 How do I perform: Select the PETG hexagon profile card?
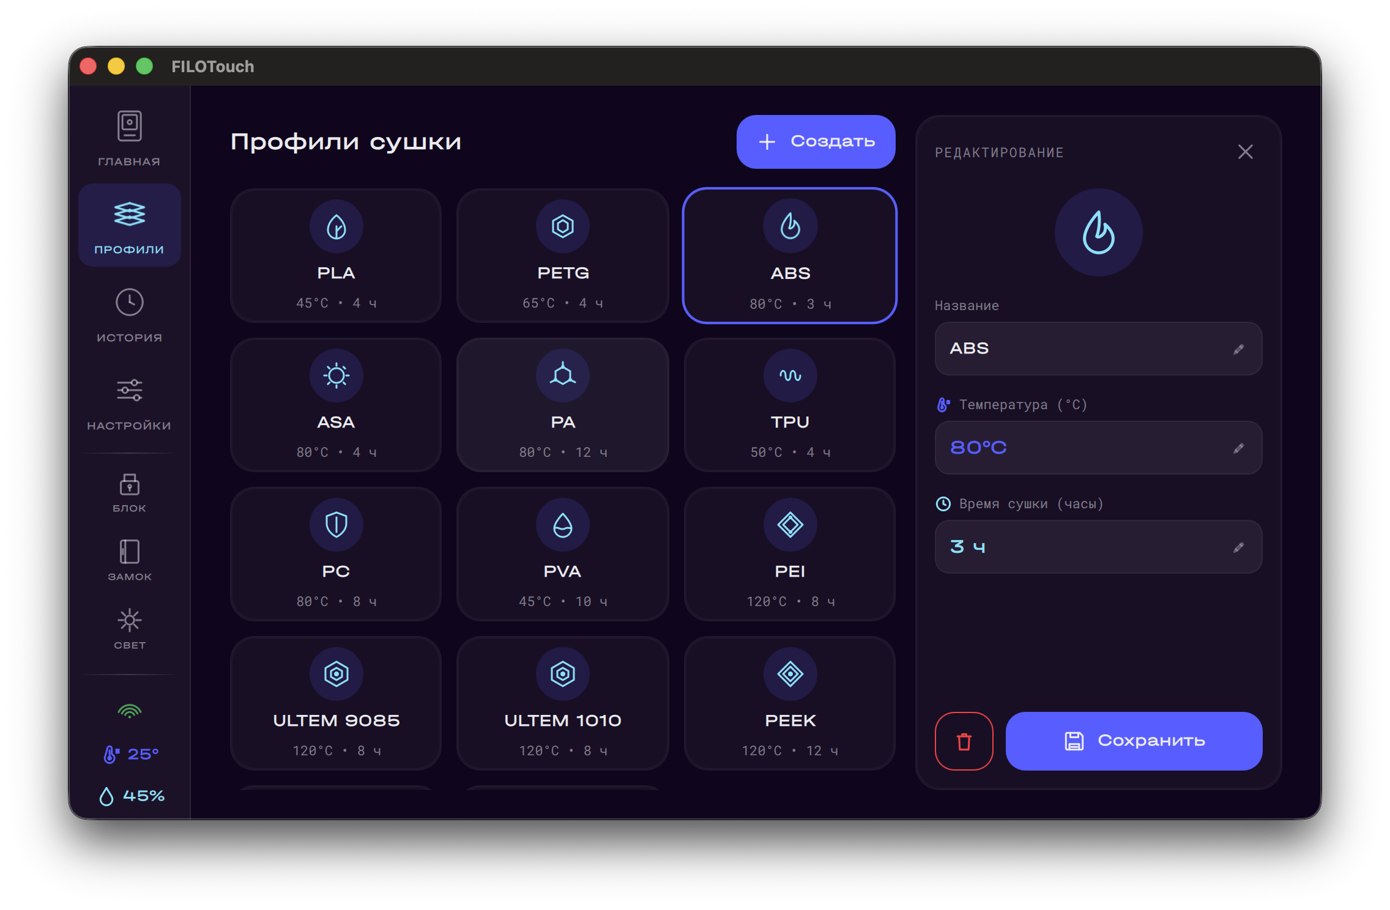(x=562, y=255)
